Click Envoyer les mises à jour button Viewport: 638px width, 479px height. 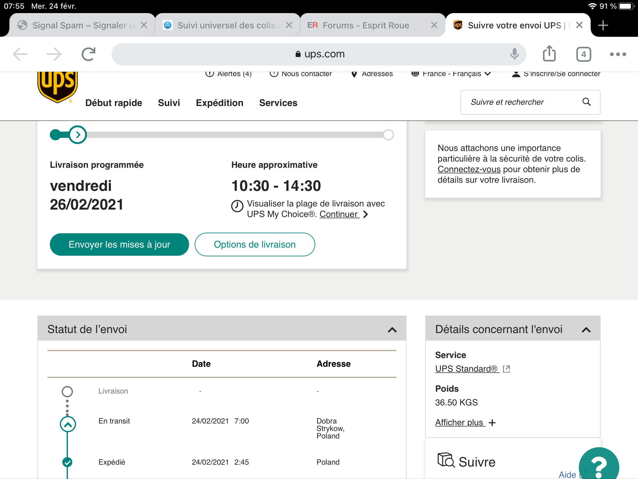click(x=119, y=244)
